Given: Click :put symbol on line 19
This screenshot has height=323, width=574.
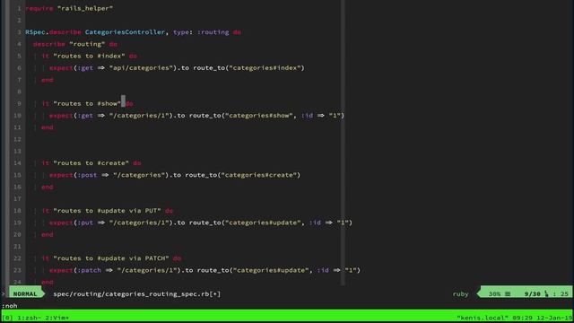Looking at the screenshot, I should click(85, 223).
